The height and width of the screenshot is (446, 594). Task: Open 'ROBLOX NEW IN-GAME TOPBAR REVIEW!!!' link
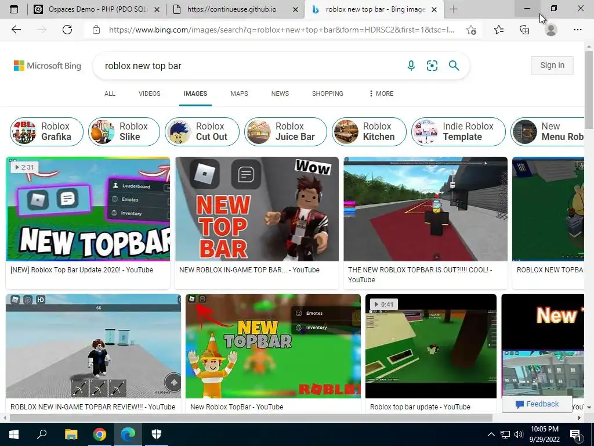pos(93,407)
